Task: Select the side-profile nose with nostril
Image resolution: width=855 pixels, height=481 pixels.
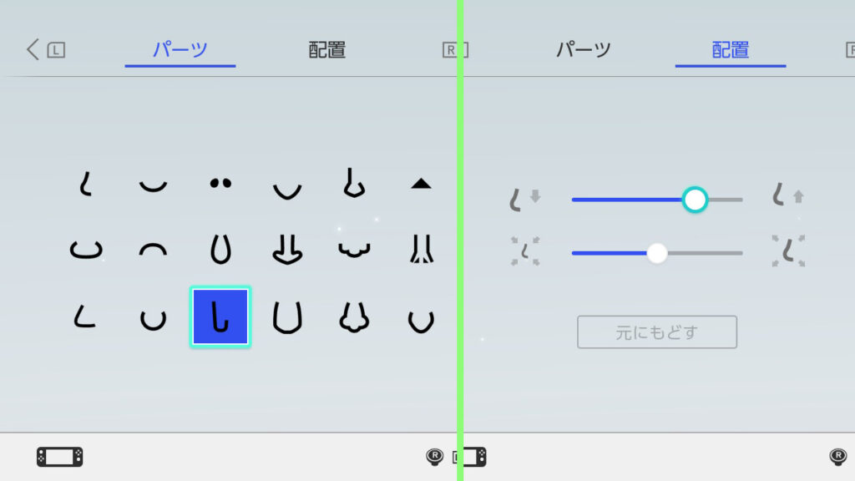Action: 354,183
